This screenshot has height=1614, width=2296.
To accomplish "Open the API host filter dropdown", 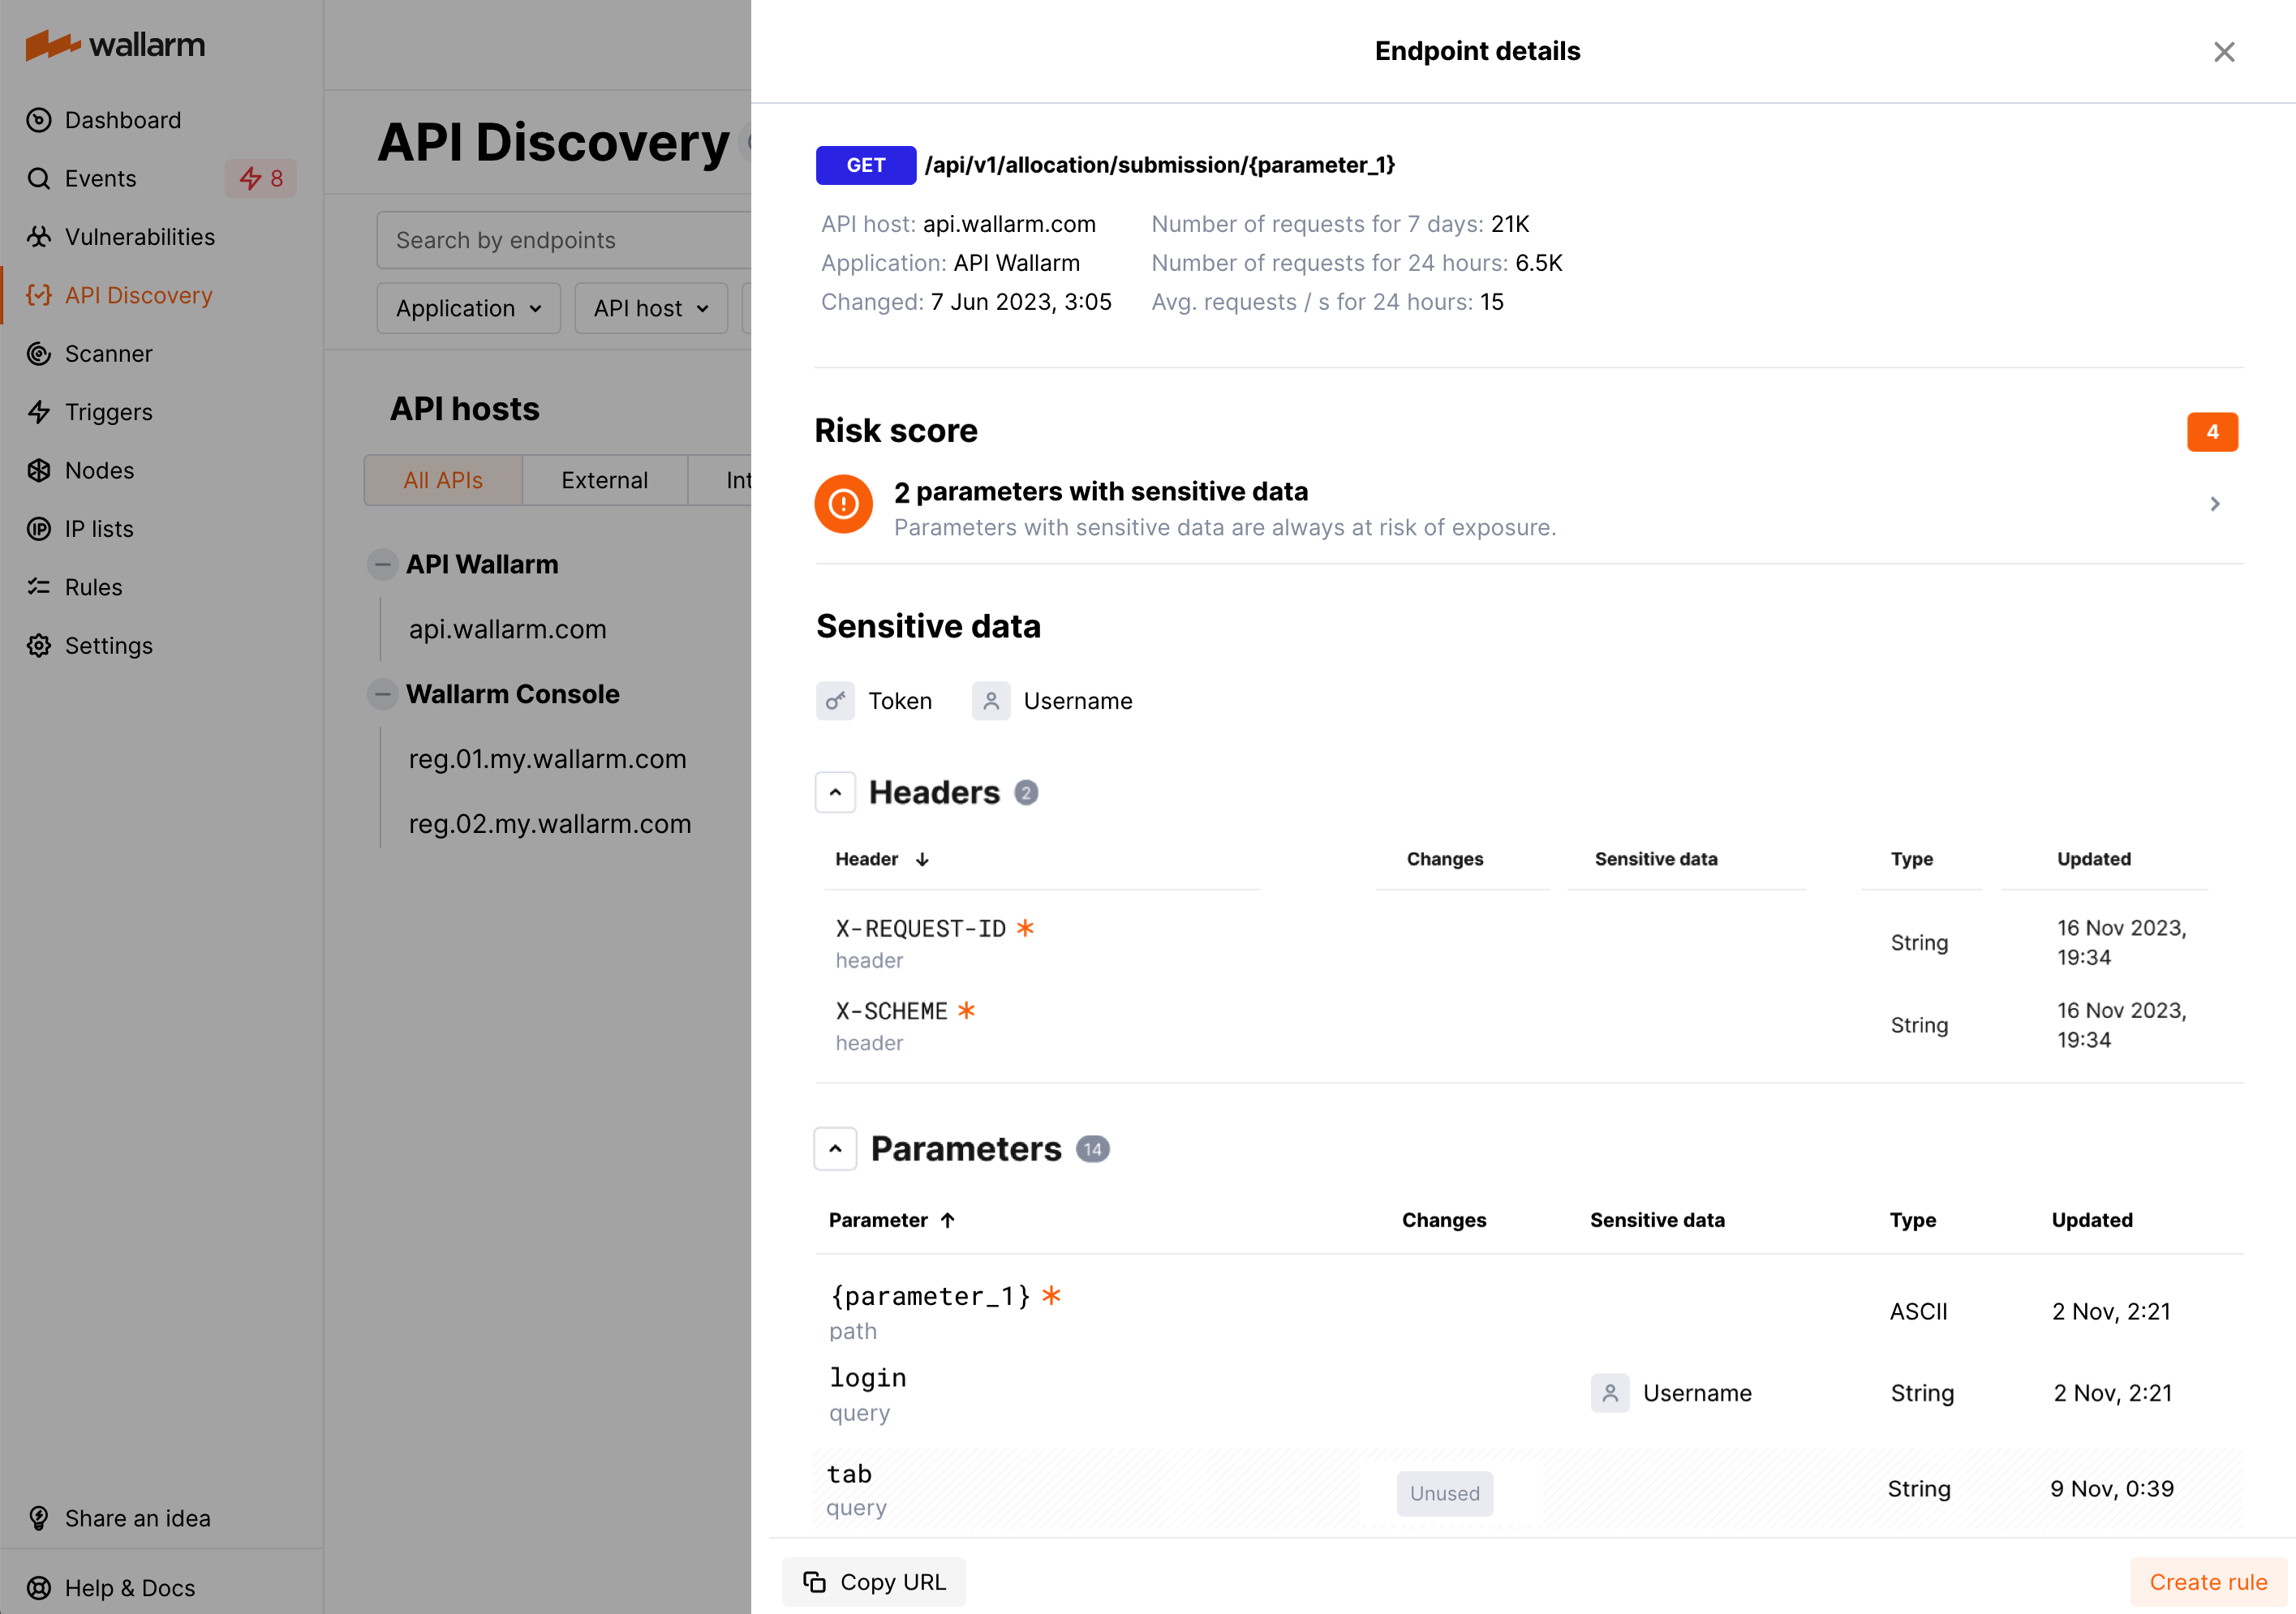I will point(651,308).
